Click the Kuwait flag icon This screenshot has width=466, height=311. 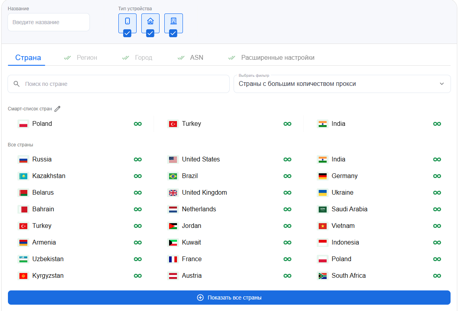coord(173,243)
